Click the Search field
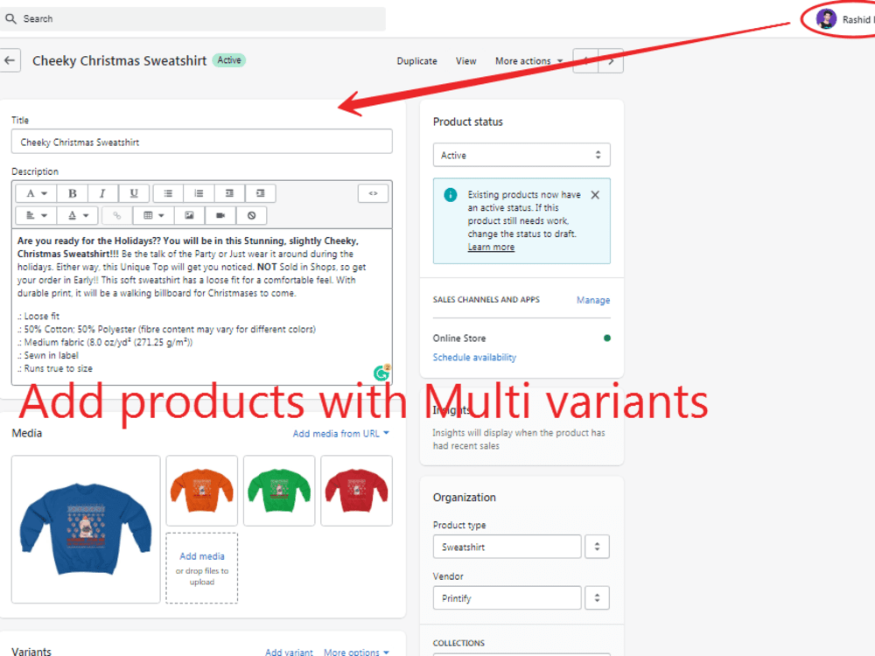 pyautogui.click(x=192, y=19)
